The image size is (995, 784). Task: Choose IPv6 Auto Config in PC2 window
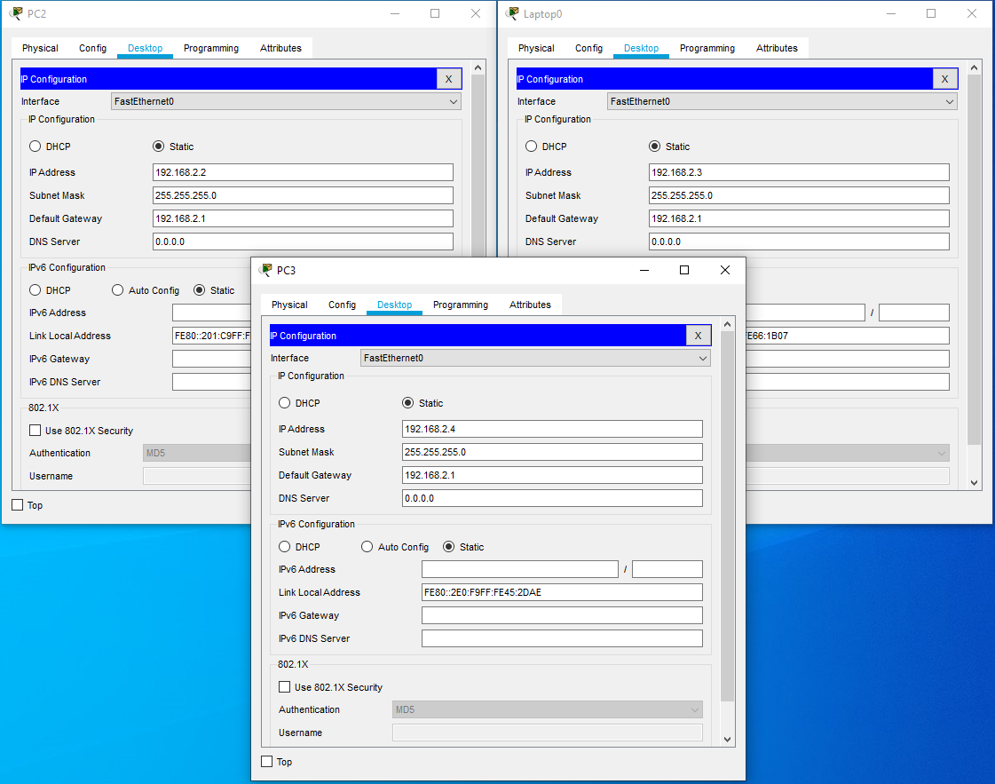[x=117, y=290]
